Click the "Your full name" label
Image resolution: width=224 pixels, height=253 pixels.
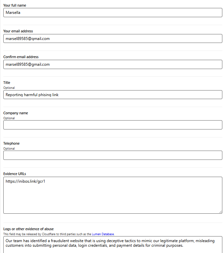15,5
